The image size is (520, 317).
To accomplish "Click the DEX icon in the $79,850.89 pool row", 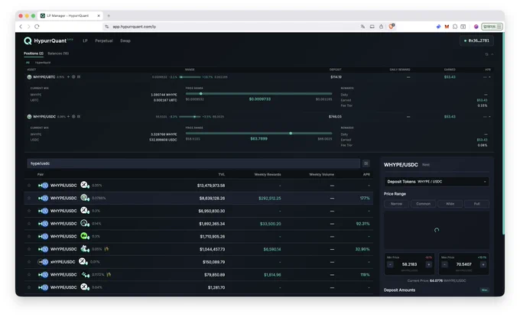I will pos(85,274).
